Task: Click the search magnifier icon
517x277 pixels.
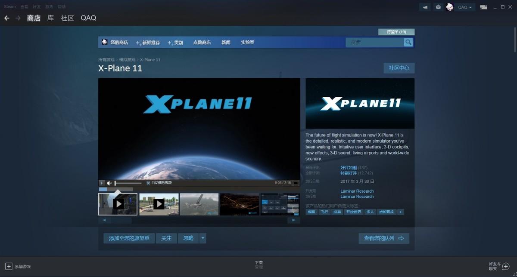Action: [408, 42]
